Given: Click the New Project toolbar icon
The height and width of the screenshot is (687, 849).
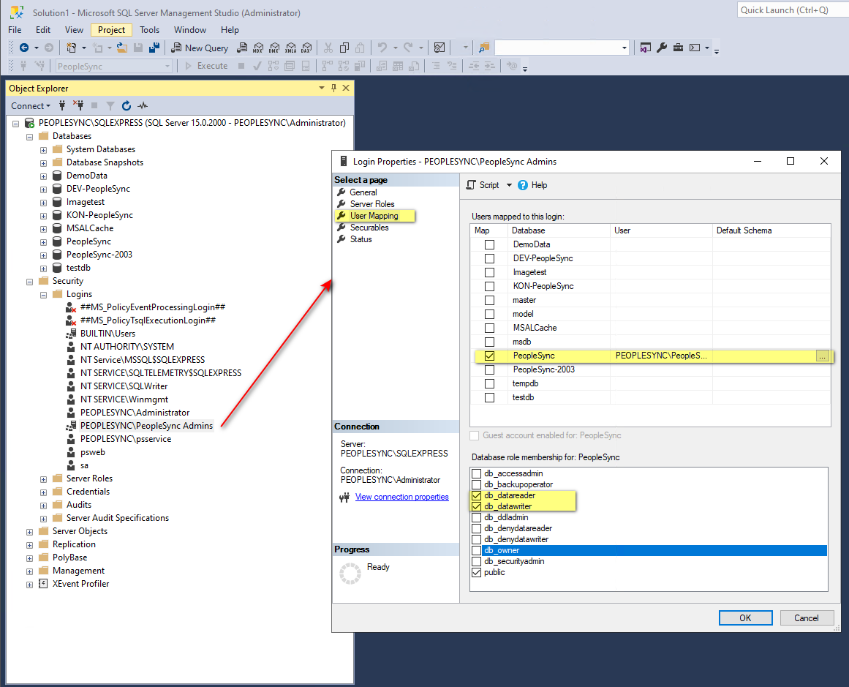Looking at the screenshot, I should [x=71, y=48].
